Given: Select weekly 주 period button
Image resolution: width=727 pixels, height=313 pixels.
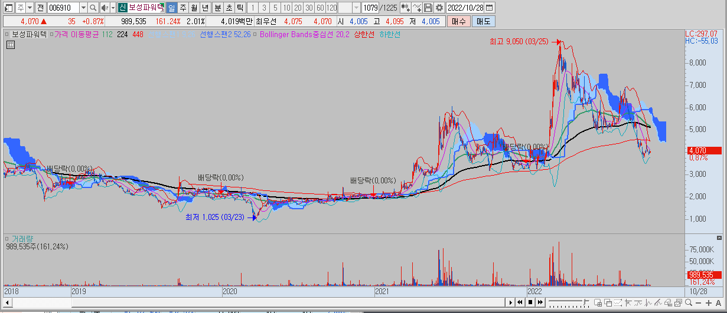Looking at the screenshot, I should 182,8.
